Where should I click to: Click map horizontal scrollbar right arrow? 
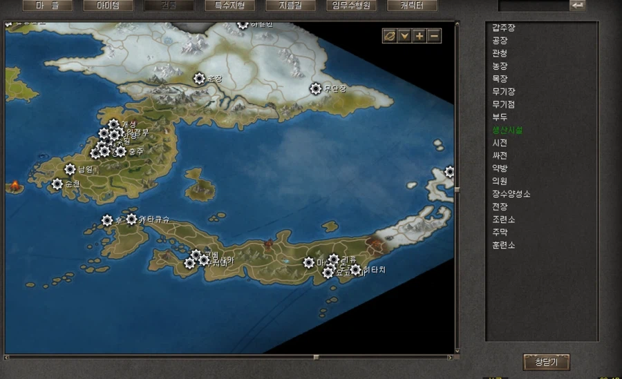[450, 358]
